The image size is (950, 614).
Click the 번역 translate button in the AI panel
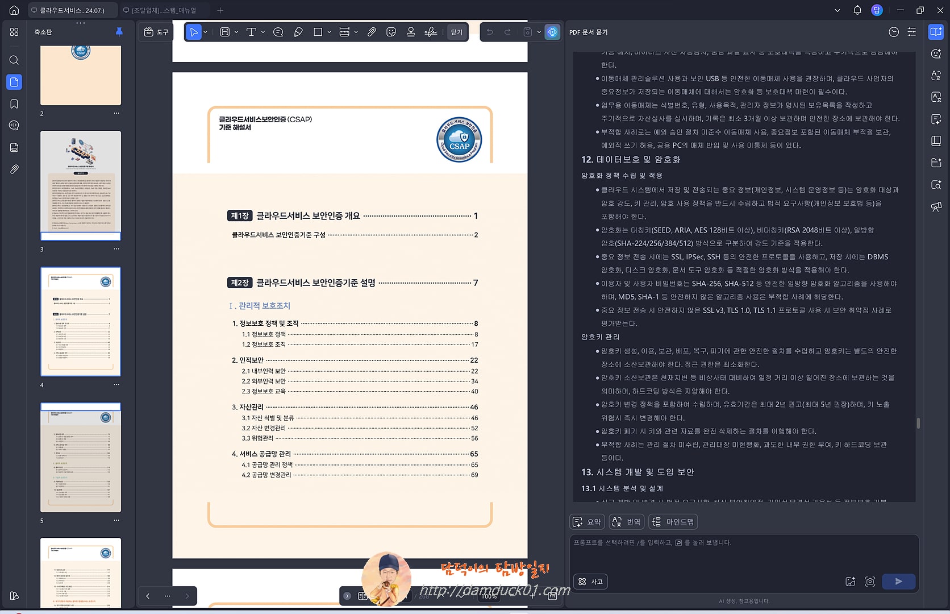click(626, 521)
